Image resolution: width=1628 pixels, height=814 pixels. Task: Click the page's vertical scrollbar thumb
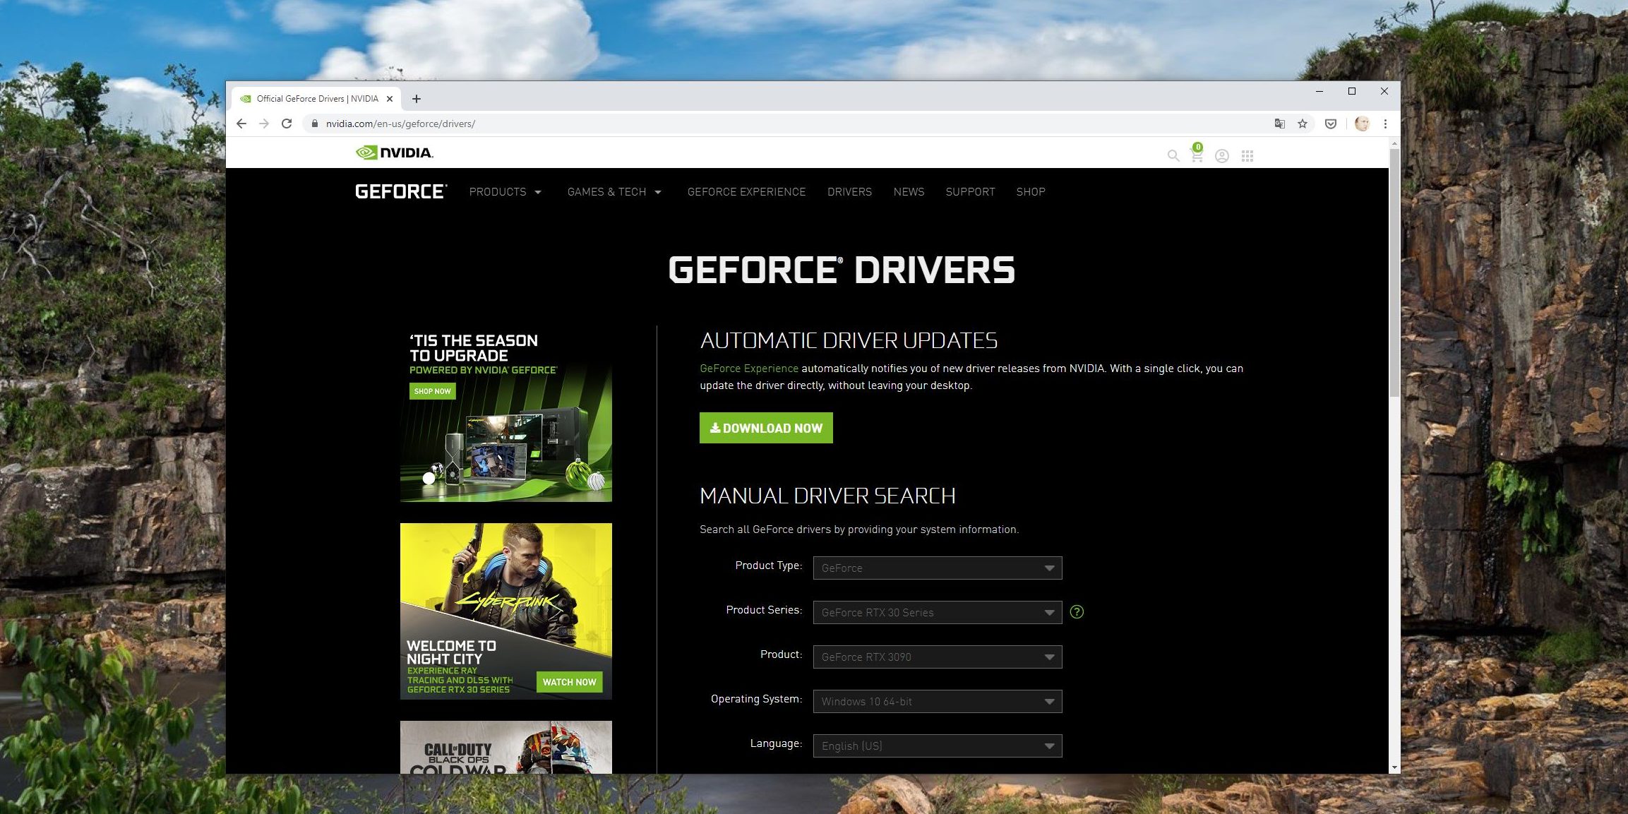pos(1394,272)
